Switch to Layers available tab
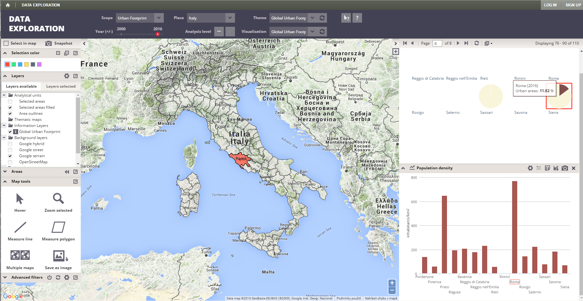 pos(21,86)
